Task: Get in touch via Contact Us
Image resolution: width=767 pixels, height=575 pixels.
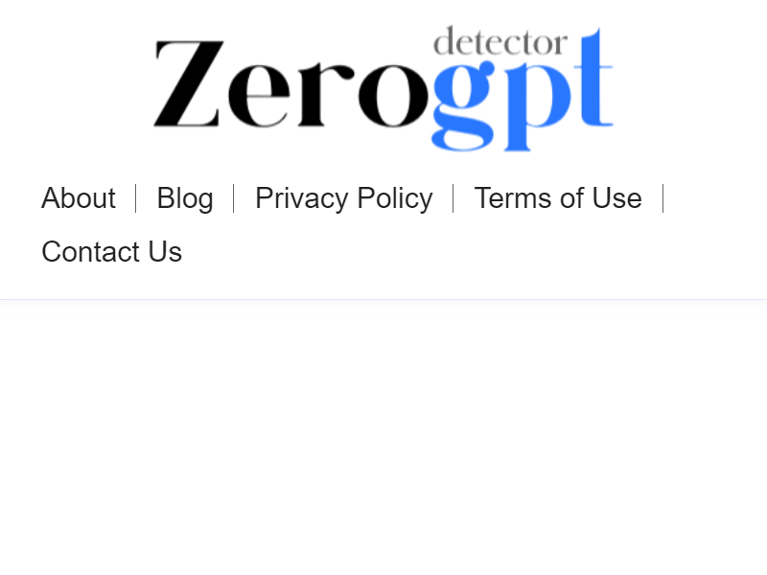Action: click(x=111, y=251)
